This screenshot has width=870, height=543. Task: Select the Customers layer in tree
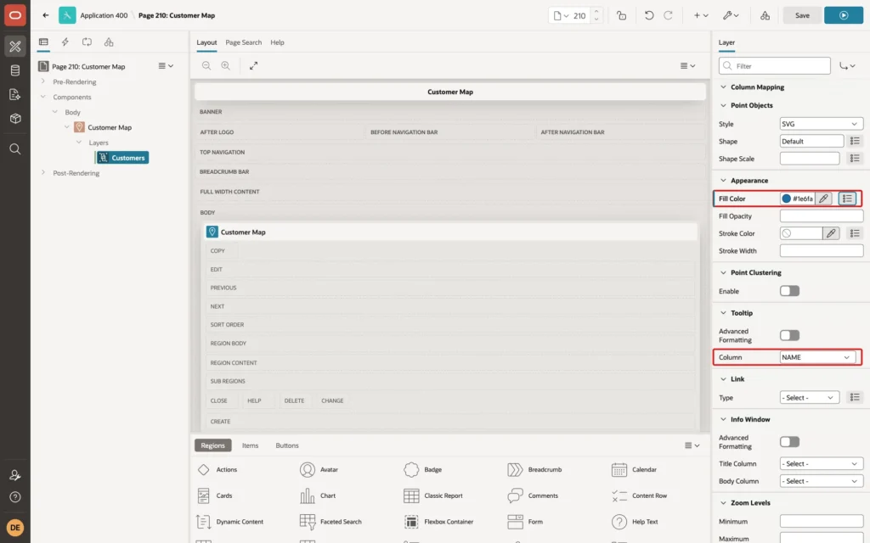click(122, 158)
